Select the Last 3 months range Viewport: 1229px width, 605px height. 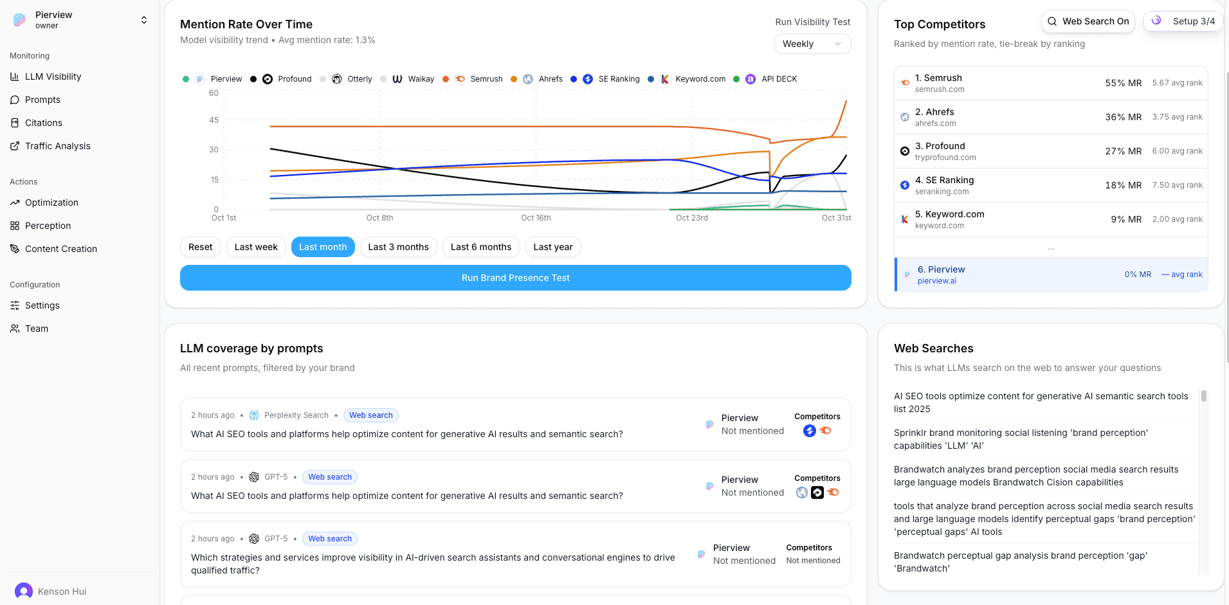[x=398, y=247]
